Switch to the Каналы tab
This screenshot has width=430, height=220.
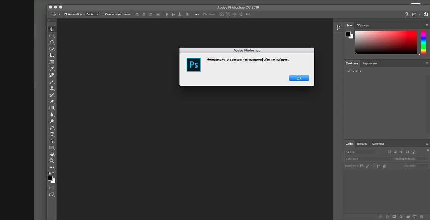[362, 143]
